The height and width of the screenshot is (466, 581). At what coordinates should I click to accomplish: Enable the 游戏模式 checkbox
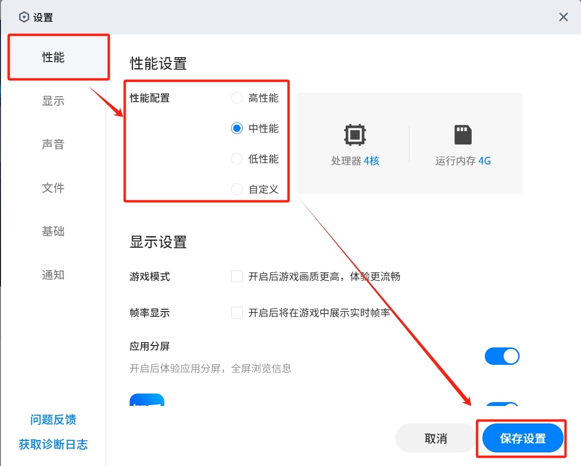tap(236, 277)
